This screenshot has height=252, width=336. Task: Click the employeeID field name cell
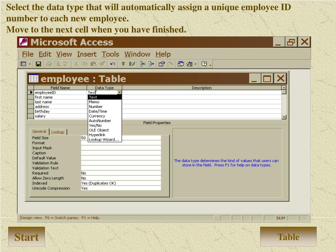pyautogui.click(x=60, y=92)
